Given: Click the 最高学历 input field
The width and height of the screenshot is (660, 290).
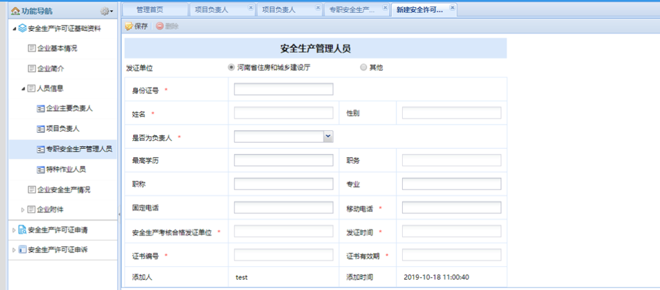Looking at the screenshot, I should coord(284,160).
